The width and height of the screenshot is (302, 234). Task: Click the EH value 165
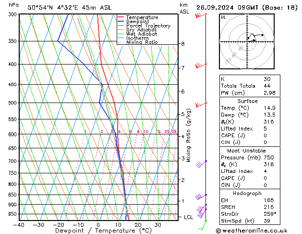pos(269,200)
